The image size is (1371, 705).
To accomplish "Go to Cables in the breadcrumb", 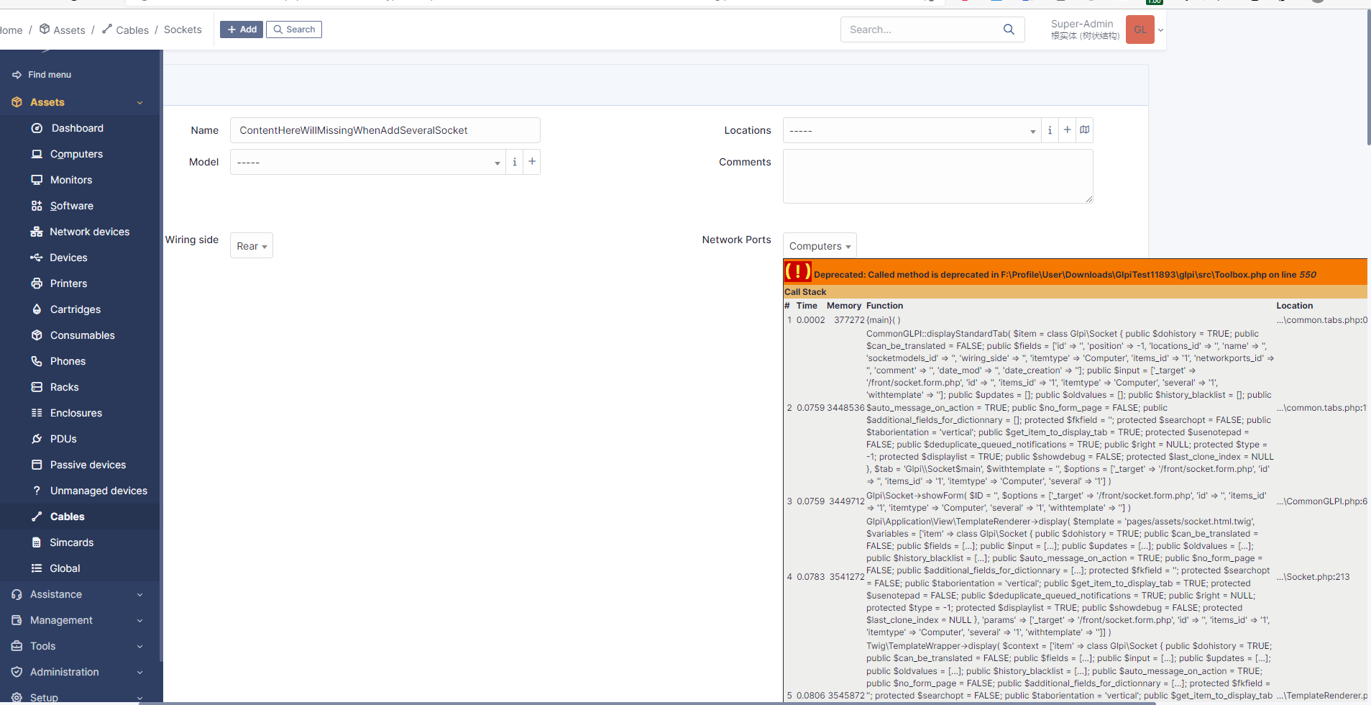I will point(125,29).
